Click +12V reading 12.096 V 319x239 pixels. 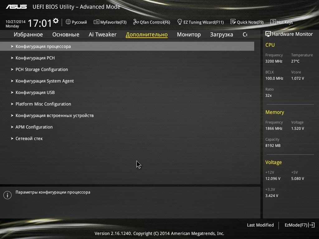coord(273,178)
